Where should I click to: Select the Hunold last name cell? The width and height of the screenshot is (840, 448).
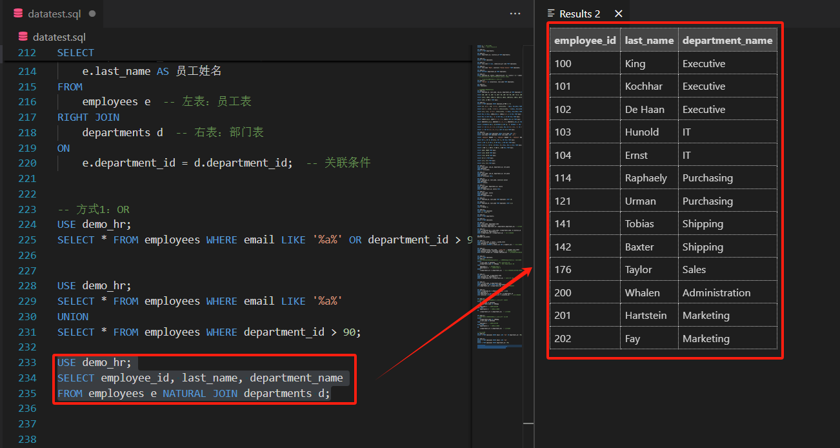coord(650,132)
